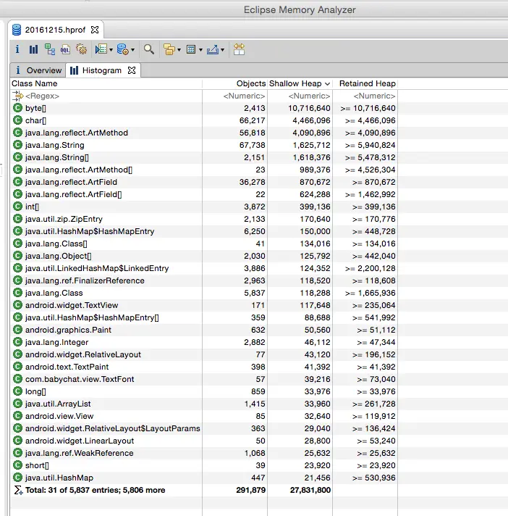Expand the query browser database dropdown arrow
The width and height of the screenshot is (508, 516).
(132, 50)
